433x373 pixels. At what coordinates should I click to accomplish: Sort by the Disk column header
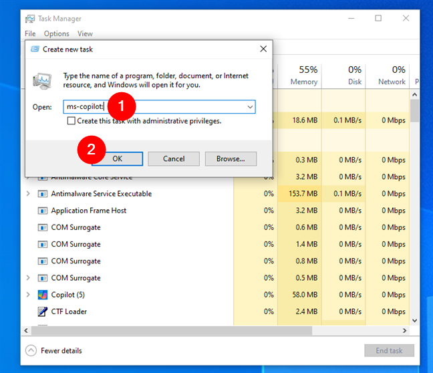[343, 75]
